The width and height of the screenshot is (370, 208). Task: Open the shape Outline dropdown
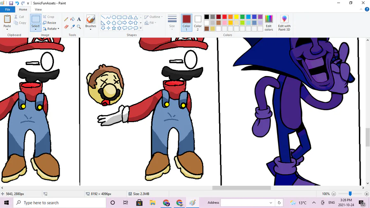[x=153, y=17]
